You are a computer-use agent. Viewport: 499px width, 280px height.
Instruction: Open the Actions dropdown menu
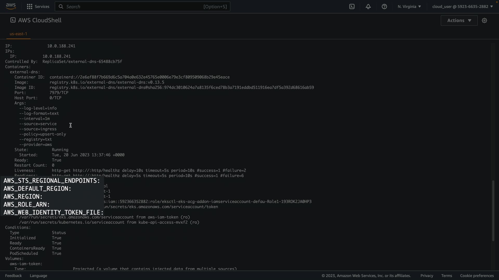[x=459, y=20]
